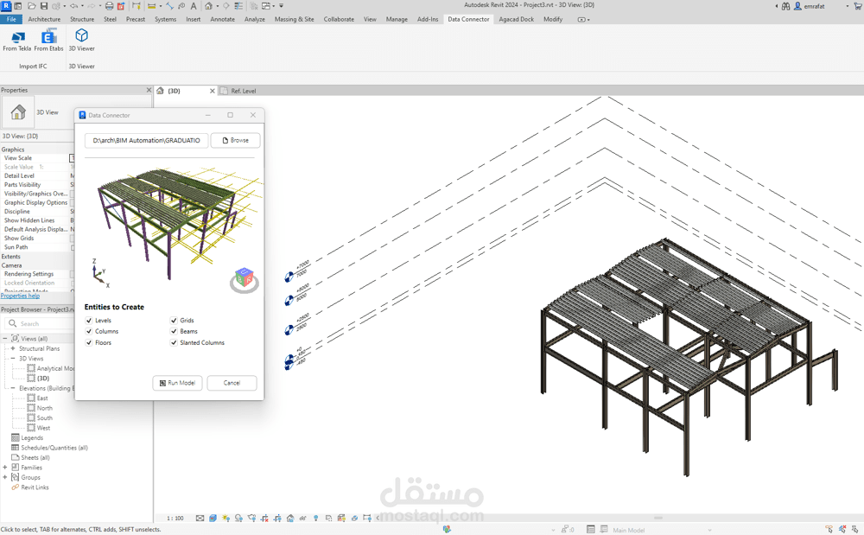Click the Text 'A' tool icon

[194, 6]
